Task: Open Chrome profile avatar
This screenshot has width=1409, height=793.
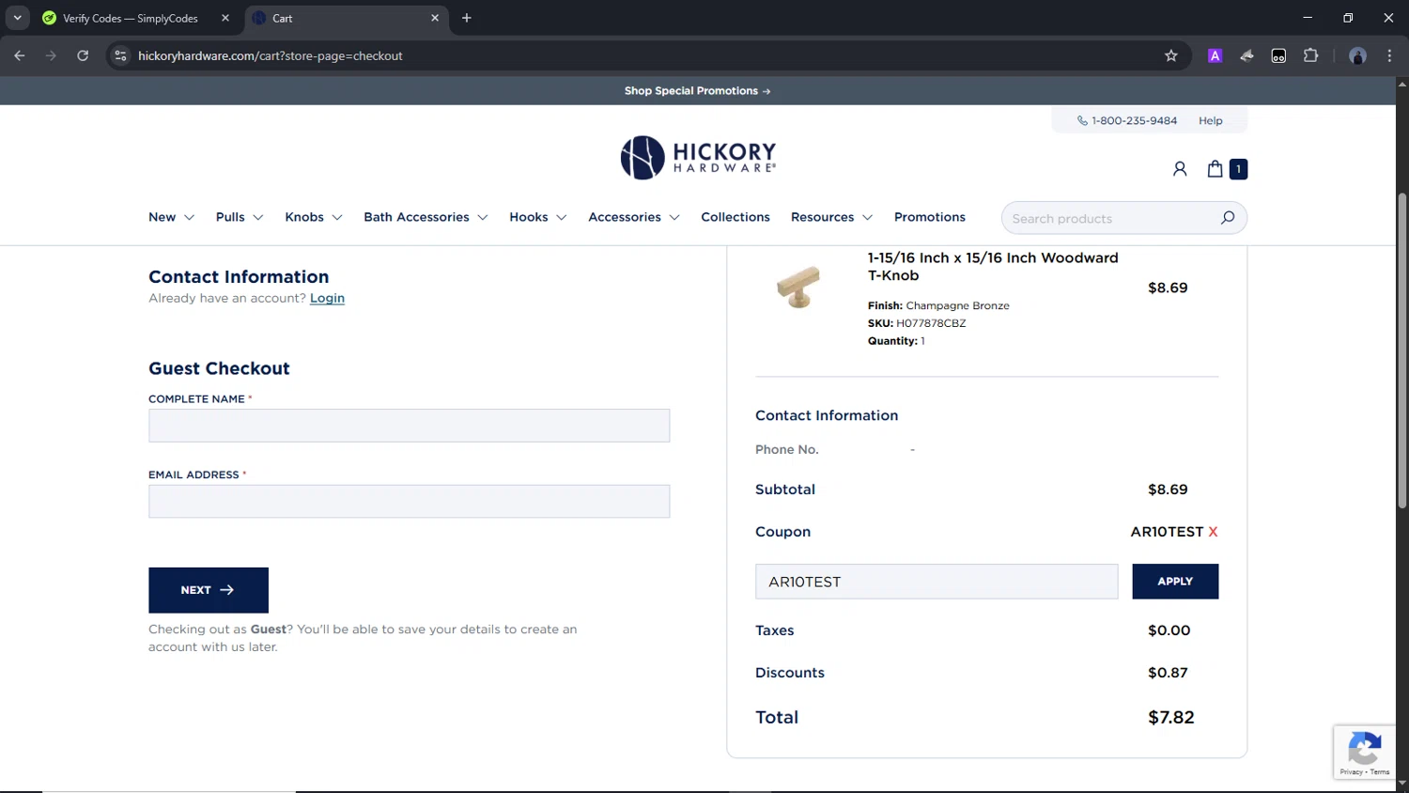Action: pos(1357,55)
